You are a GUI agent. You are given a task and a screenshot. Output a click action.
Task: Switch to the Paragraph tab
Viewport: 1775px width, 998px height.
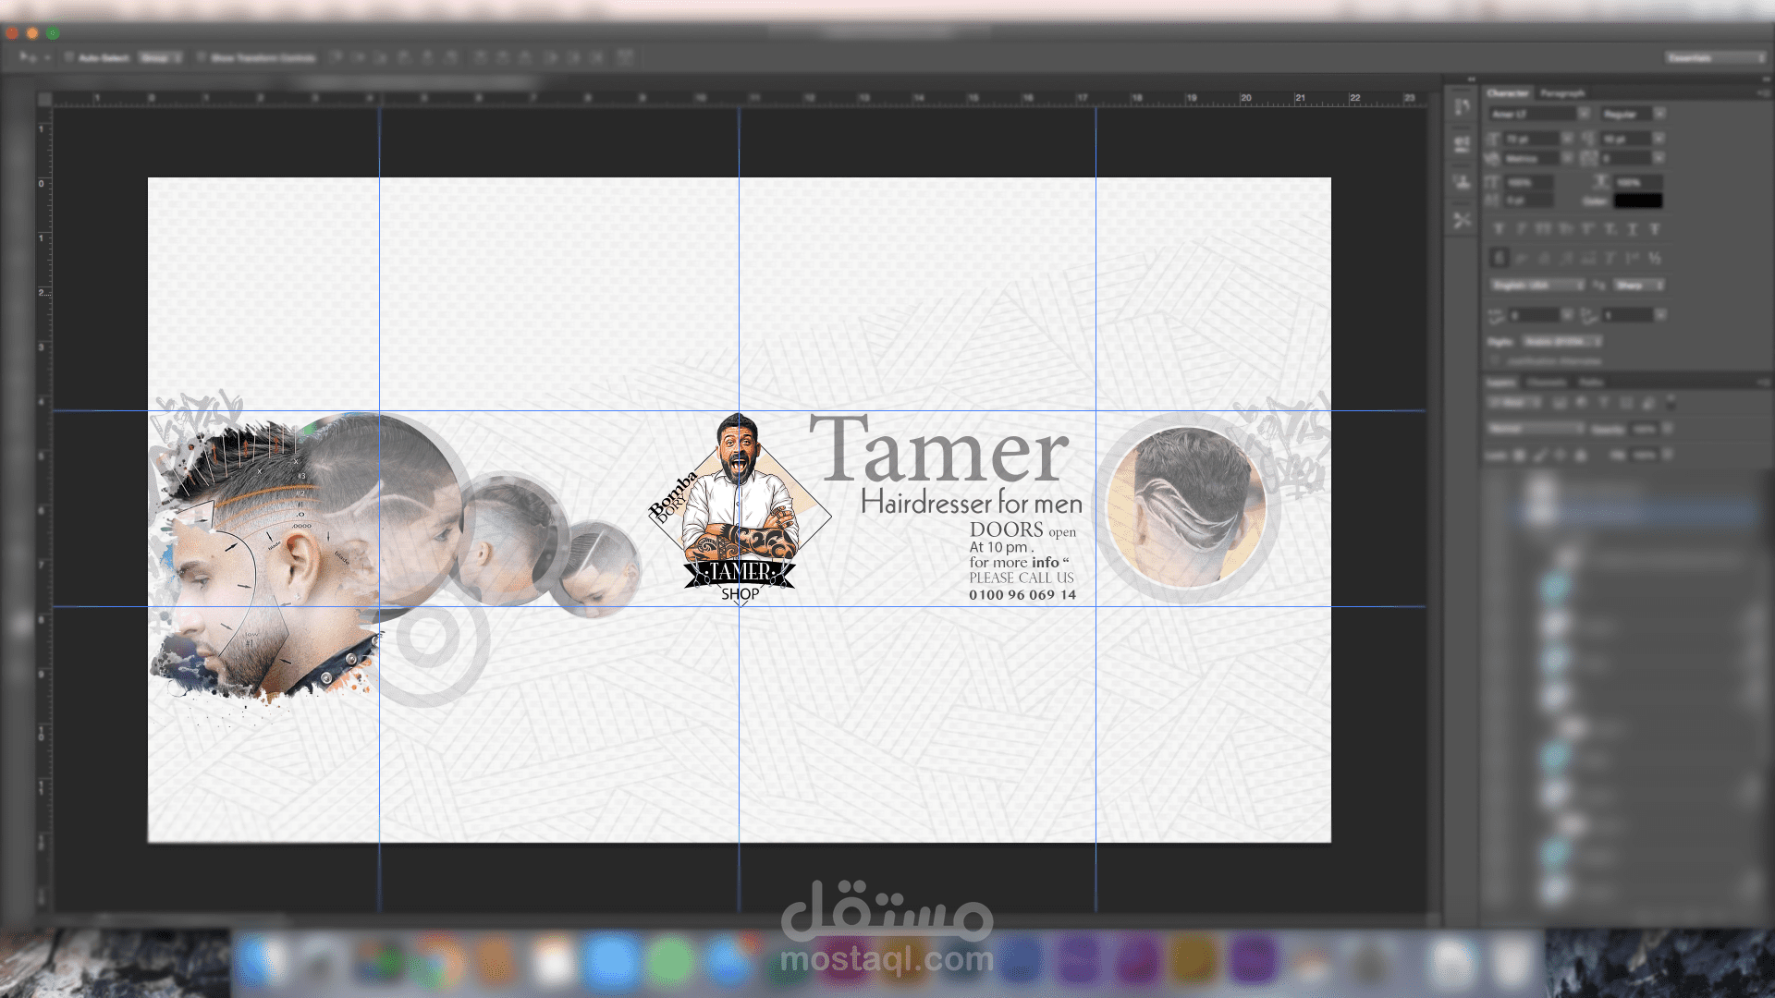point(1562,93)
